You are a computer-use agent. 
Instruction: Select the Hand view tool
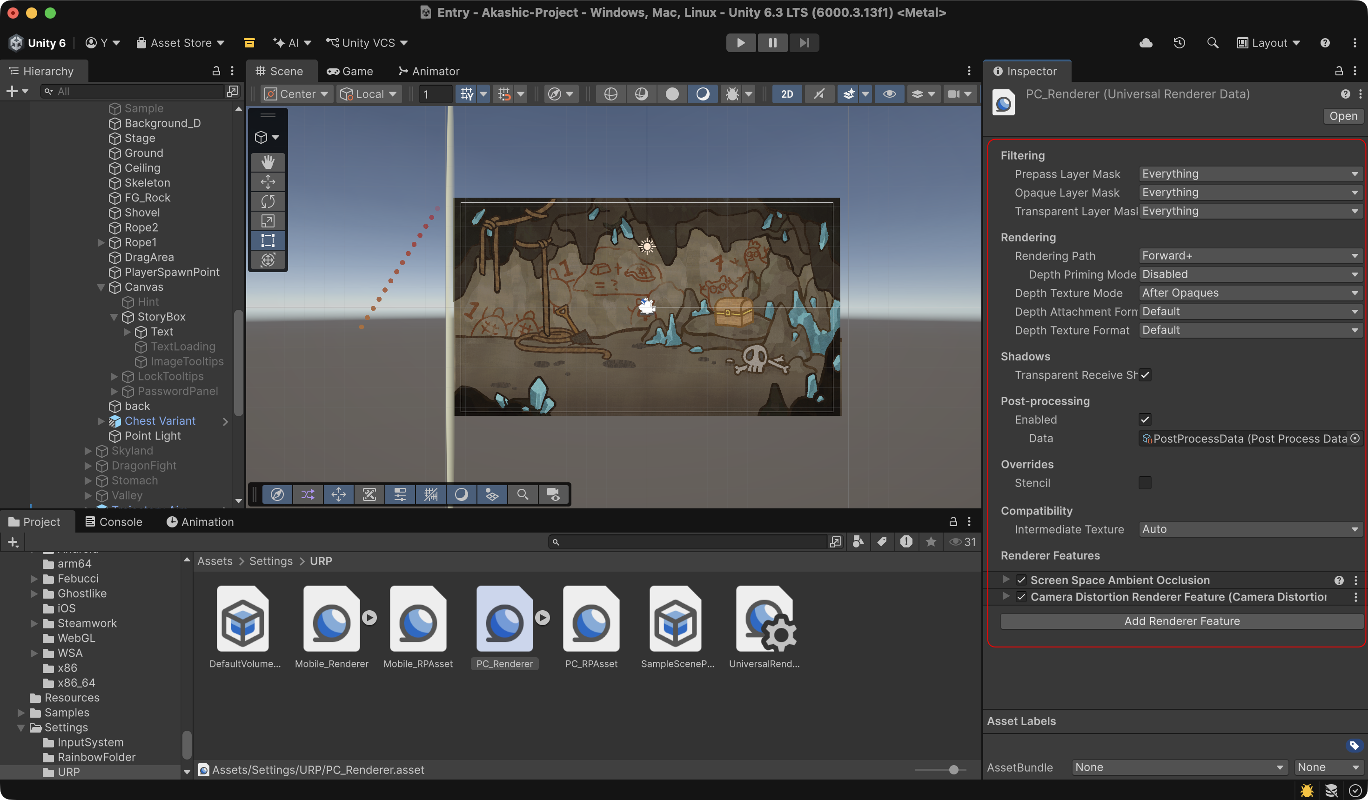pos(268,162)
